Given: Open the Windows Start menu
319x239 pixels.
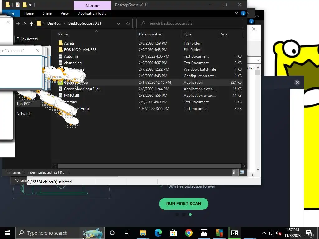Looking at the screenshot, I should [7, 233].
